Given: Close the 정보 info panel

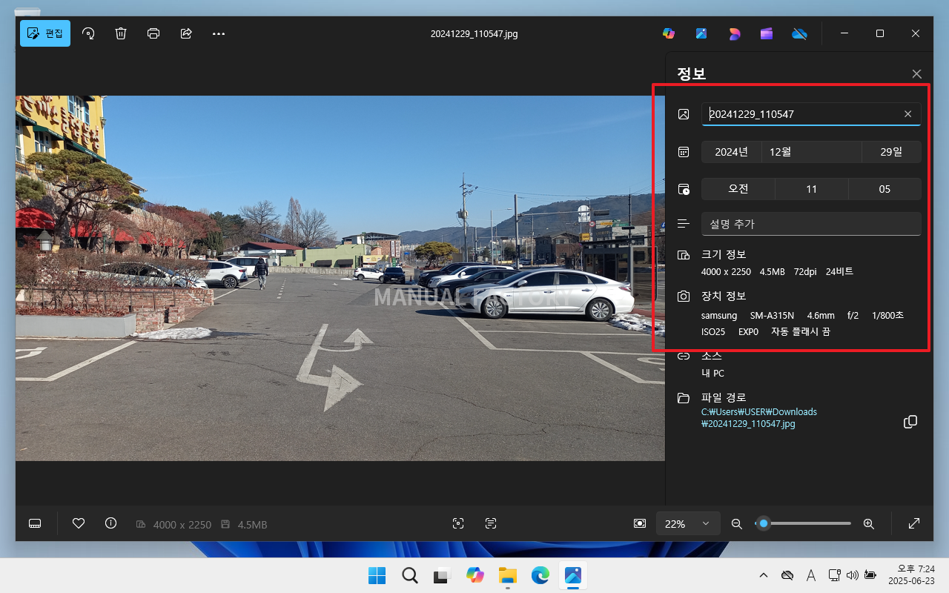Looking at the screenshot, I should tap(917, 74).
